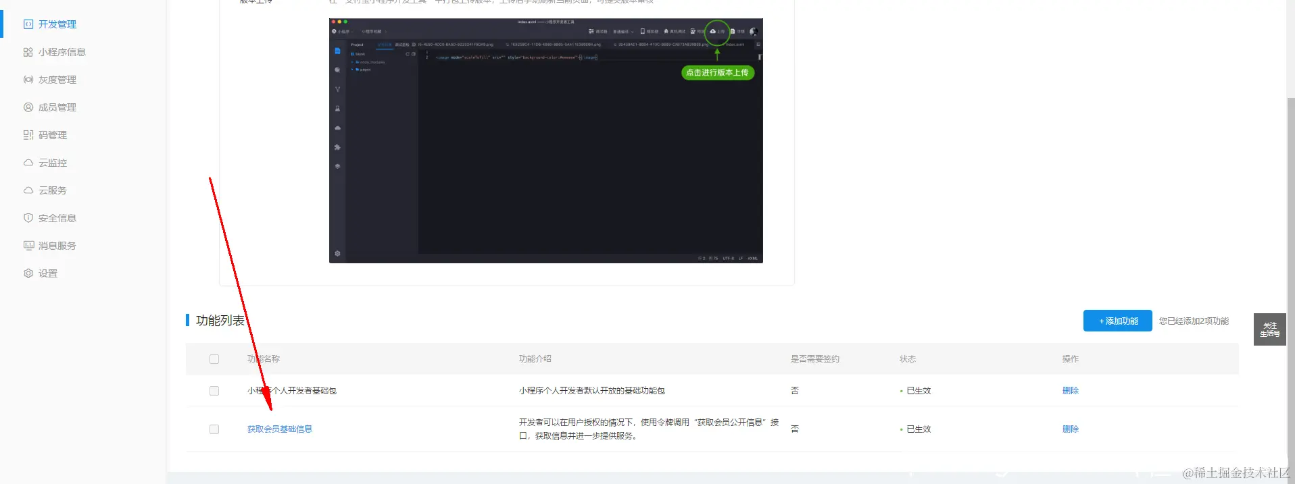Image resolution: width=1295 pixels, height=484 pixels.
Task: Open 安全信息 in the sidebar
Action: 57,218
